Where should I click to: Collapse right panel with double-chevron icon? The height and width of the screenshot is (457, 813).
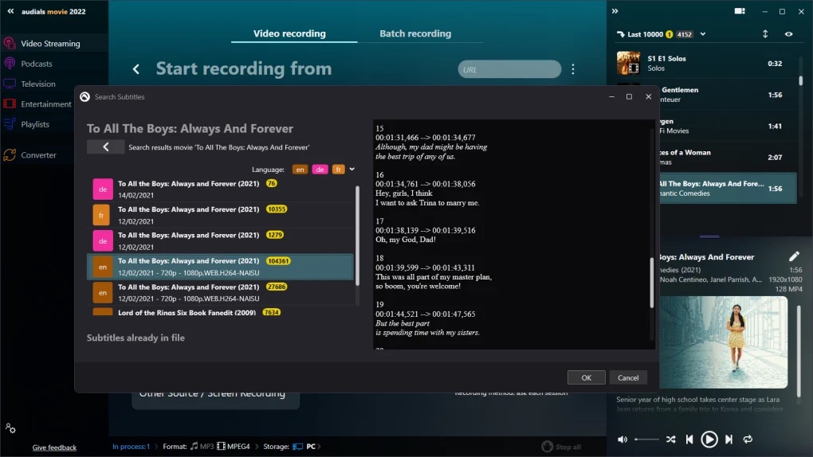pyautogui.click(x=615, y=11)
